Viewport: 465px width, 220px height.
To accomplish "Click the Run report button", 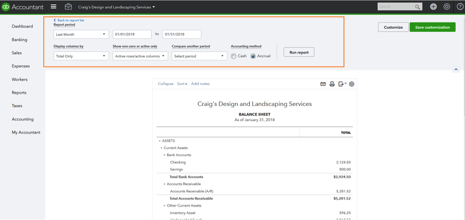I will coord(299,53).
